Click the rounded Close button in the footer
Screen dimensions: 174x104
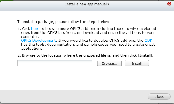[x=159, y=97]
